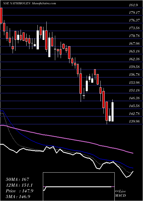Click the 50MA : 167 legend value

tap(18, 179)
